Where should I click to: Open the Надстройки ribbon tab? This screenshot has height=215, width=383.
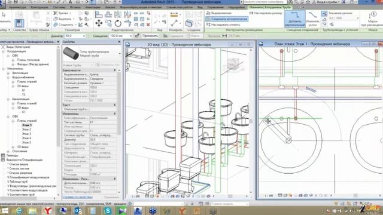[236, 7]
